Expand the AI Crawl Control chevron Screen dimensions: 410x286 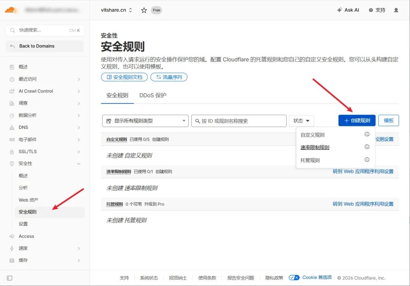pos(79,91)
